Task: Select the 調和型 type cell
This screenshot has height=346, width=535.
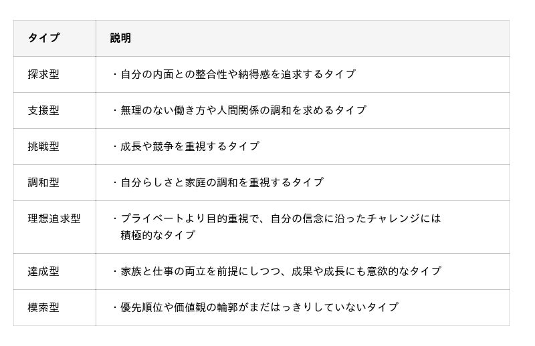Action: [43, 182]
